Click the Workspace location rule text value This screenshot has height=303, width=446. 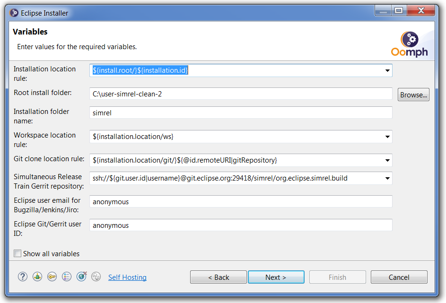click(x=133, y=137)
